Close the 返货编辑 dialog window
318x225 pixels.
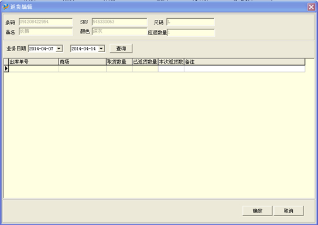pyautogui.click(x=312, y=7)
